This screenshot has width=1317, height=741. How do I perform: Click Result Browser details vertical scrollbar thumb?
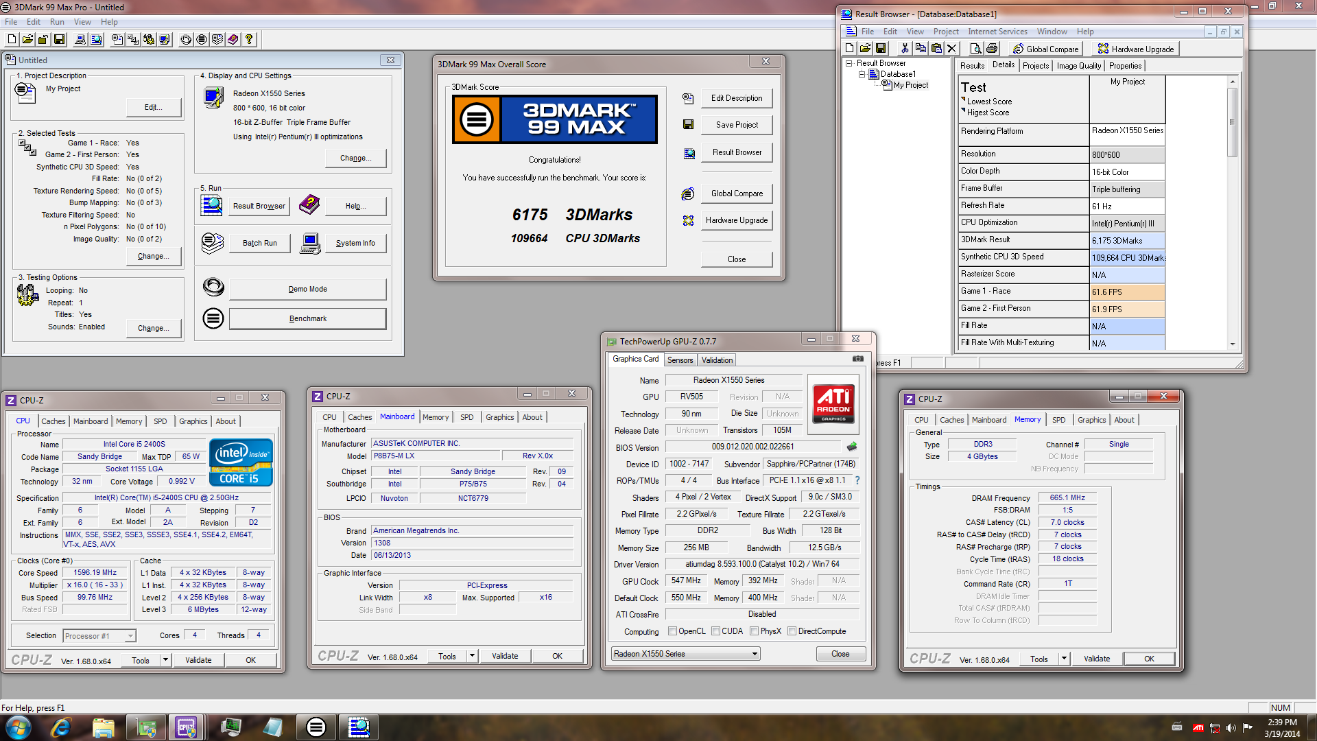1232,122
